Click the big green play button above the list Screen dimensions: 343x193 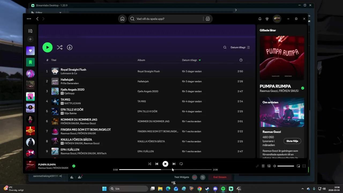pyautogui.click(x=47, y=47)
